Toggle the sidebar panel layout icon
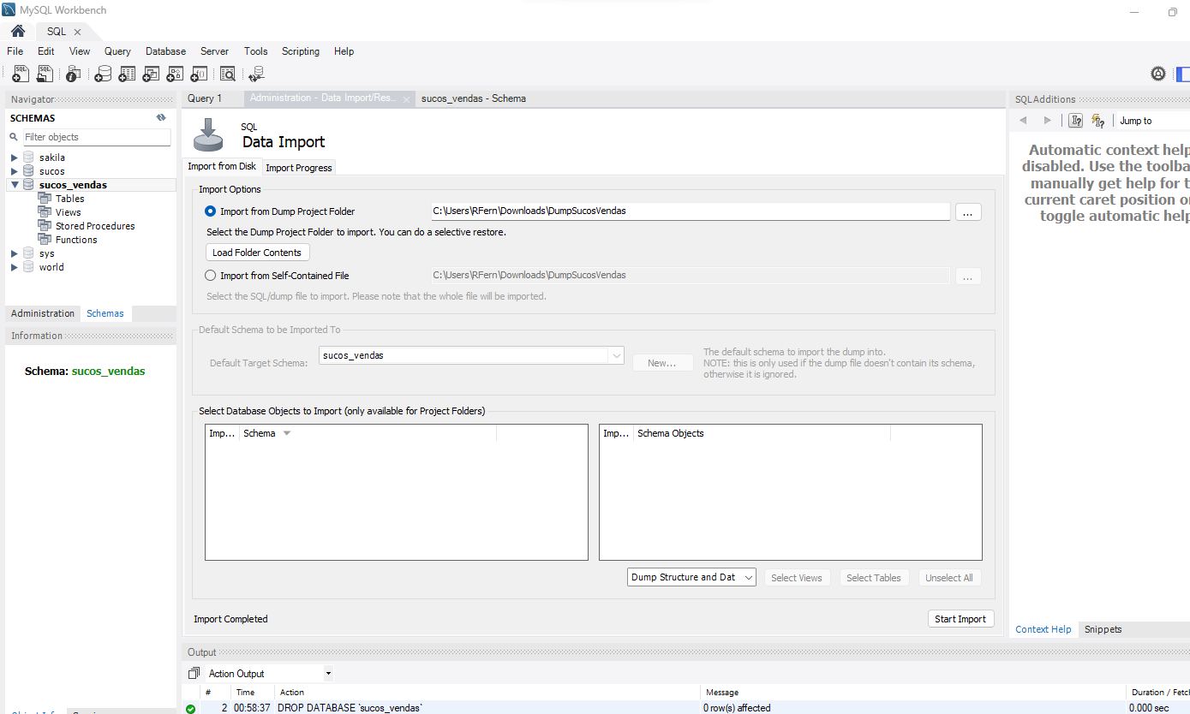The width and height of the screenshot is (1190, 714). coord(1183,74)
